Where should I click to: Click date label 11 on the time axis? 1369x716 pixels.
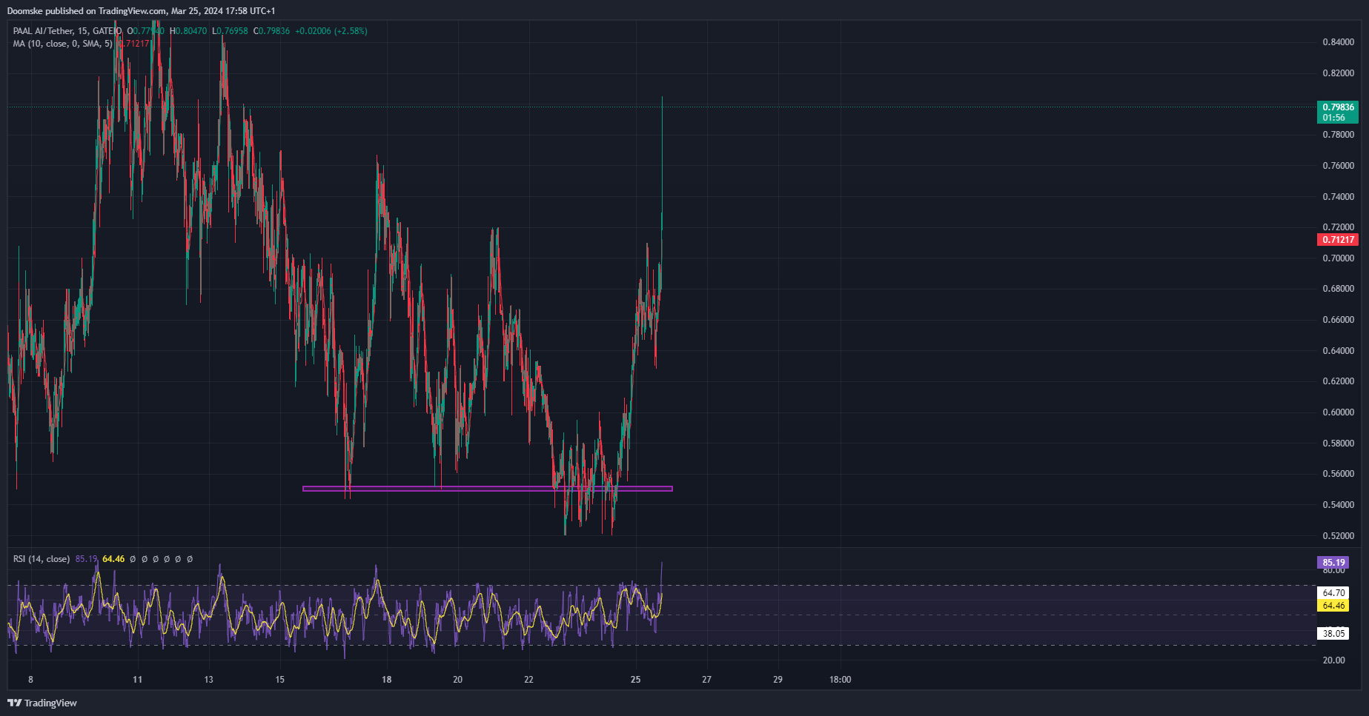137,680
